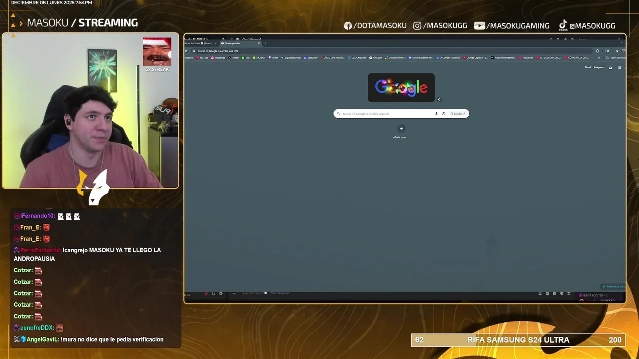639x359 pixels.
Task: Open the Kick bookmark
Action: click(x=246, y=58)
